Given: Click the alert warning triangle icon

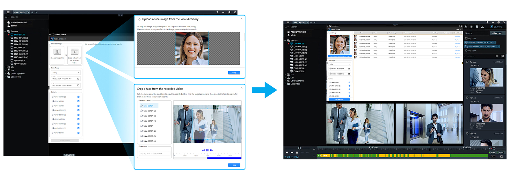Looking at the screenshot, I should pyautogui.click(x=482, y=27).
